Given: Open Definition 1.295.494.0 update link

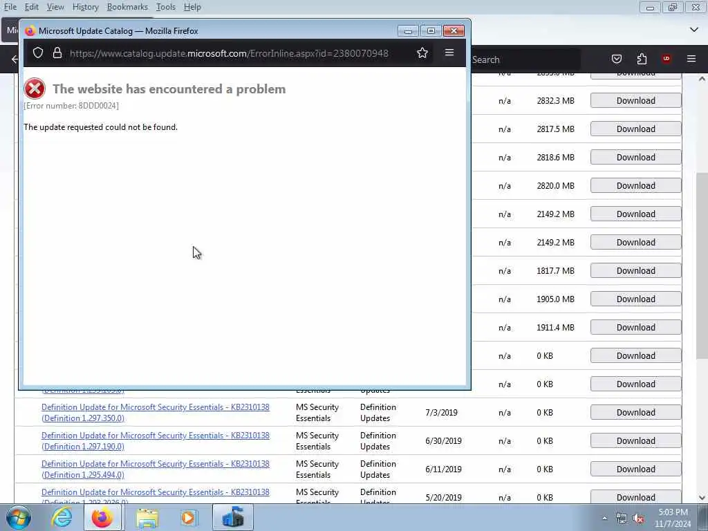Looking at the screenshot, I should pyautogui.click(x=156, y=469).
